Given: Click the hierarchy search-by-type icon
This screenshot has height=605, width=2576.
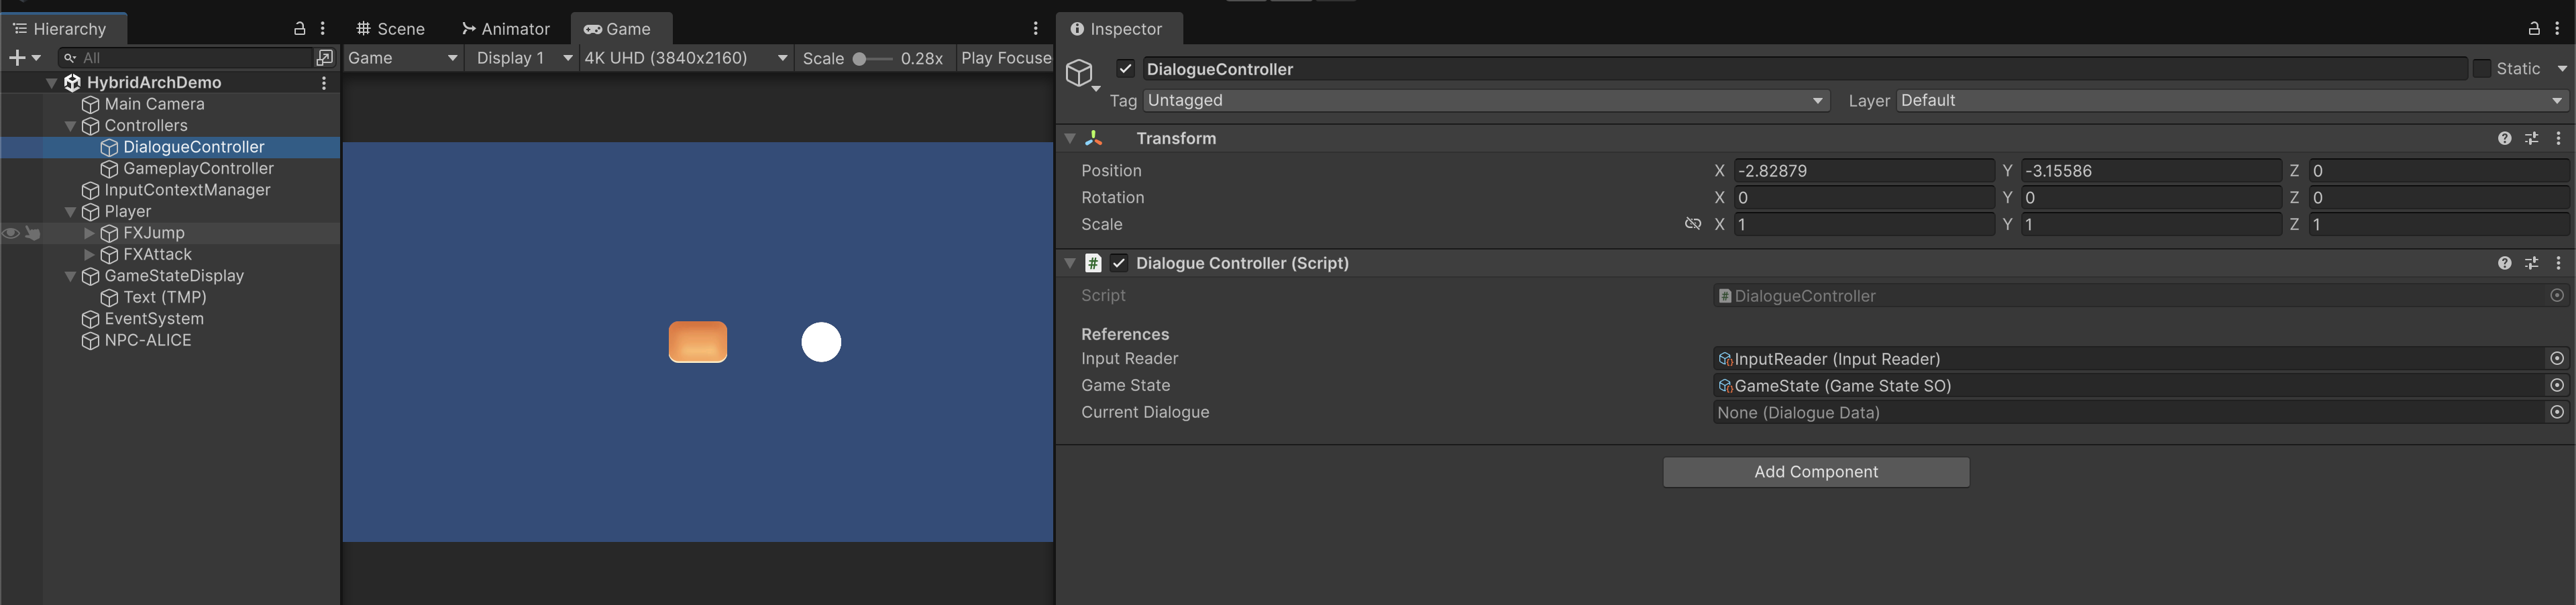Looking at the screenshot, I should coord(324,58).
